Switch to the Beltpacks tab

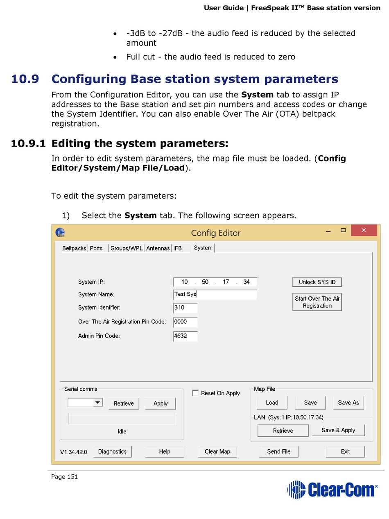tap(74, 248)
